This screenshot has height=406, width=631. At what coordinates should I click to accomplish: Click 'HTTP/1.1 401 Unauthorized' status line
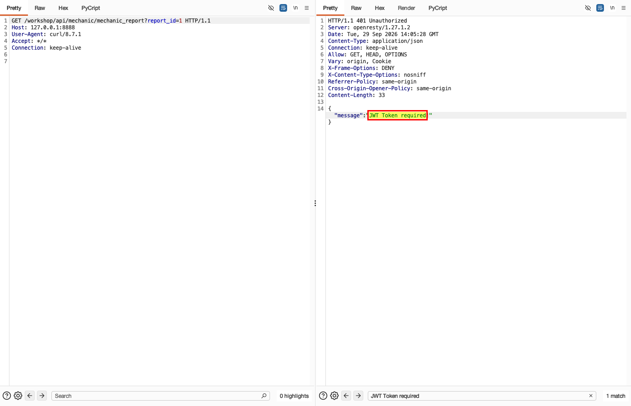click(367, 21)
